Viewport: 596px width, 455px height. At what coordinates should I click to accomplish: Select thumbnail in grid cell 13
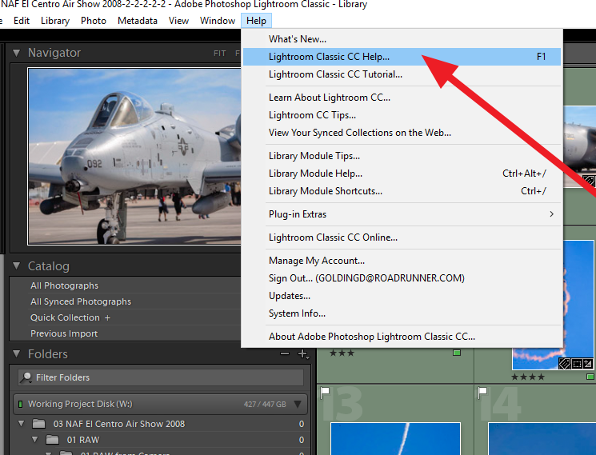tap(395, 438)
